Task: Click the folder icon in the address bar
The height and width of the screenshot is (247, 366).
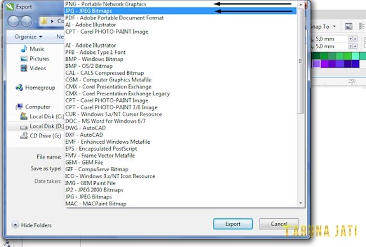Action: pos(44,21)
